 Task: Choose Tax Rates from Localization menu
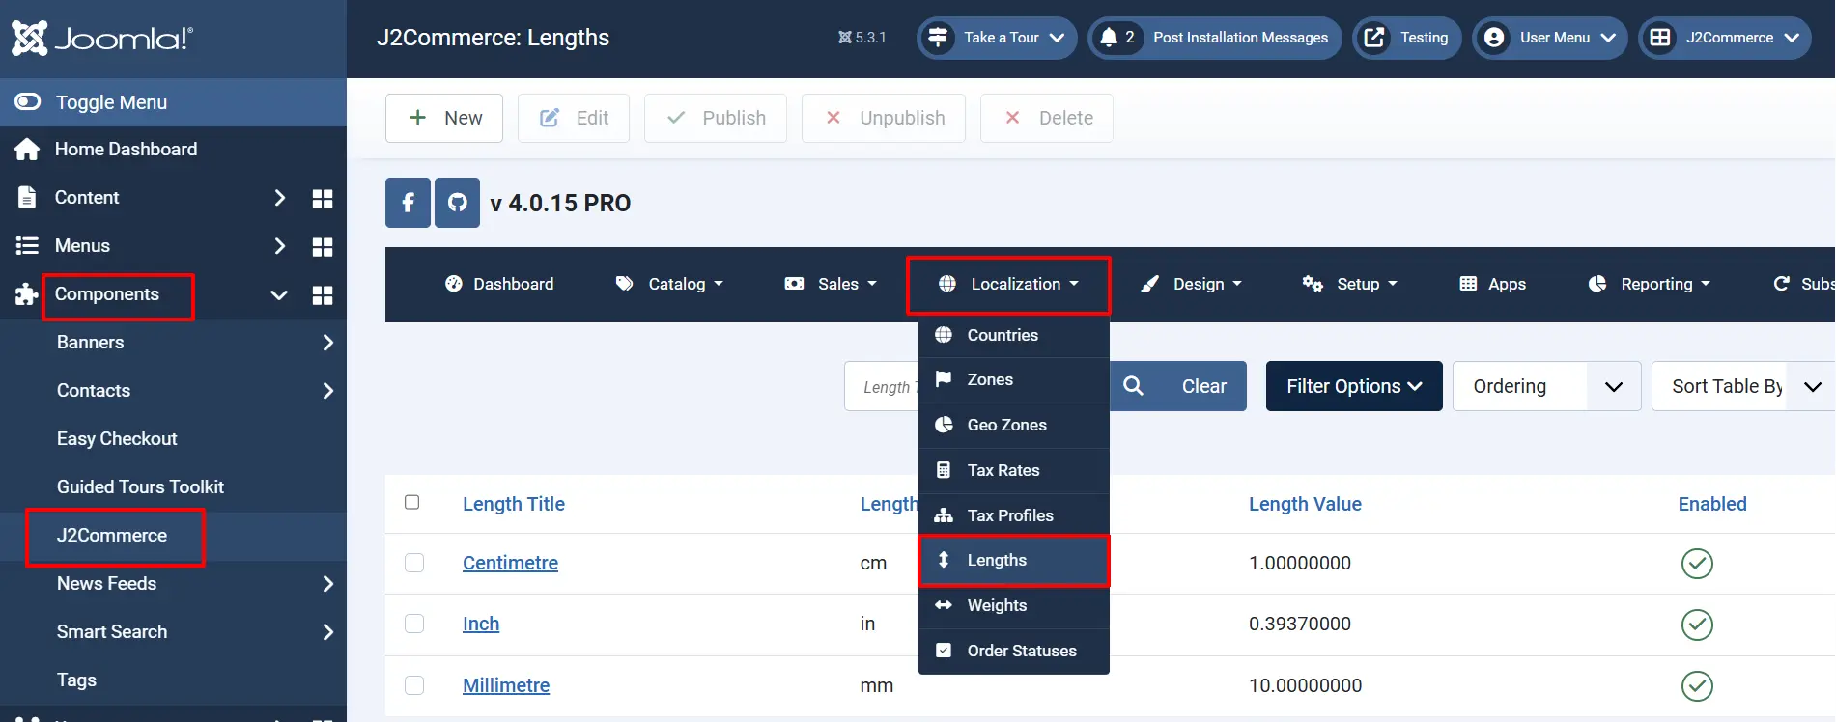1014,470
